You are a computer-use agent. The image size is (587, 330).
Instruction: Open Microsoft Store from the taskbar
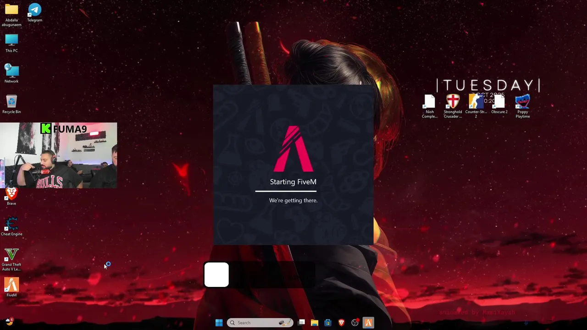coord(328,323)
